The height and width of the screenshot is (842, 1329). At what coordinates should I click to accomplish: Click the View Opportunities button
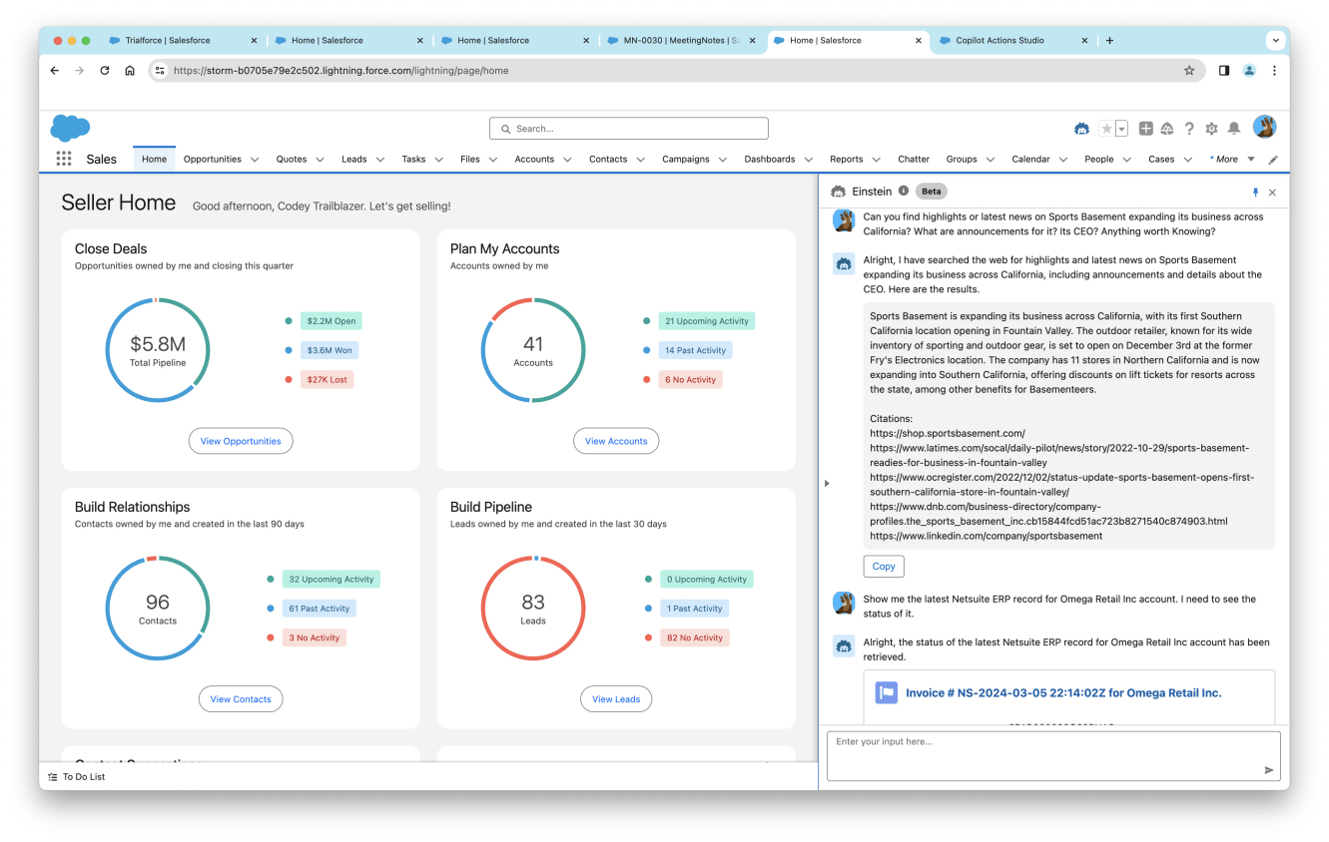point(241,441)
